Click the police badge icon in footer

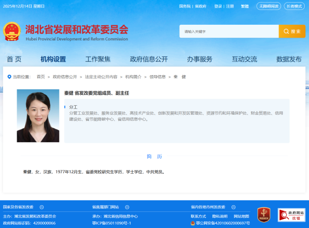(x=193, y=223)
